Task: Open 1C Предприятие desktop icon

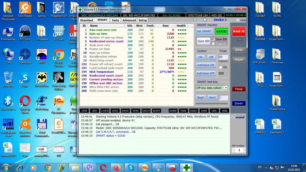Action: click(59, 104)
